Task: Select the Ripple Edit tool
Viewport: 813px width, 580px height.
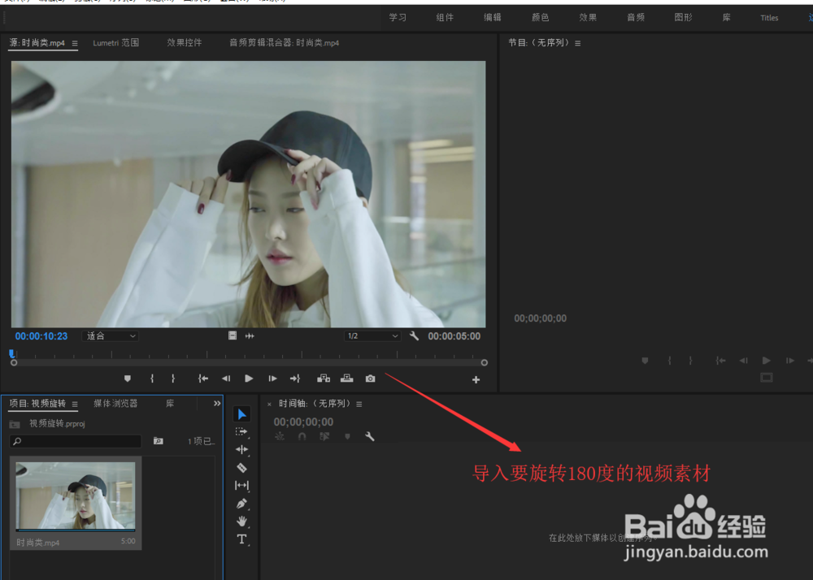Action: pyautogui.click(x=241, y=449)
